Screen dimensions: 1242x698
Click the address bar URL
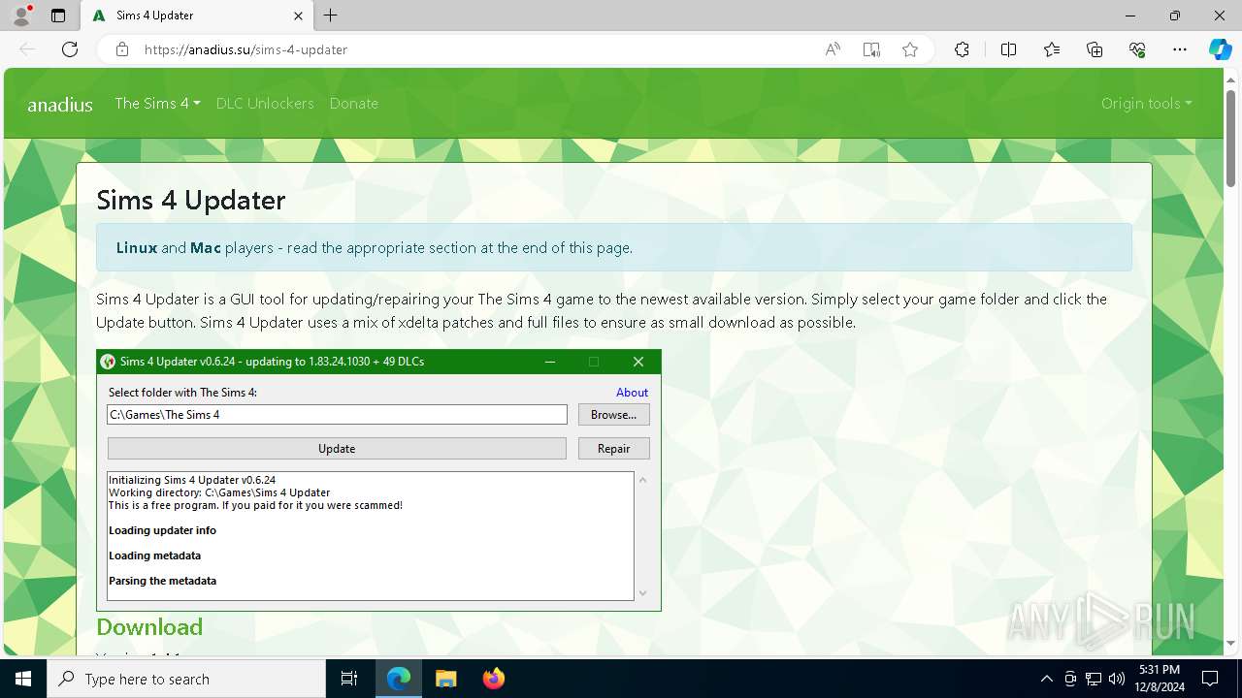click(245, 49)
